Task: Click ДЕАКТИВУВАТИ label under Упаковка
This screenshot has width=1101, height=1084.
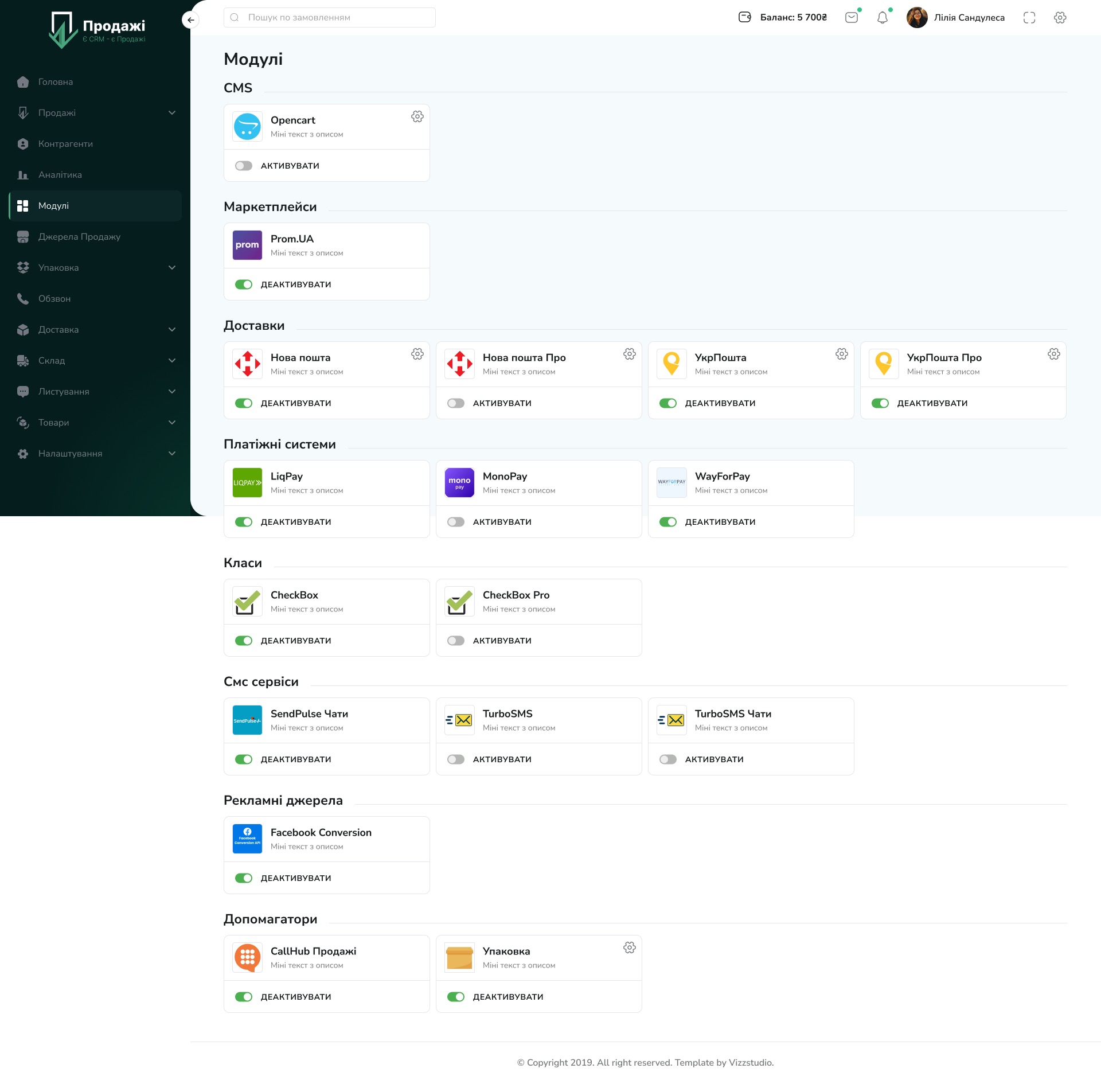Action: tap(508, 997)
